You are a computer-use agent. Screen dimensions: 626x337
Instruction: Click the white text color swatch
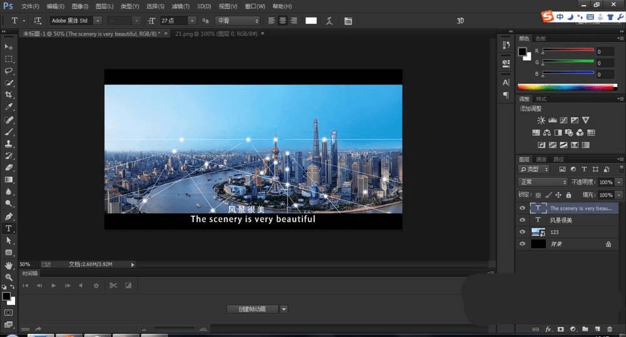311,21
